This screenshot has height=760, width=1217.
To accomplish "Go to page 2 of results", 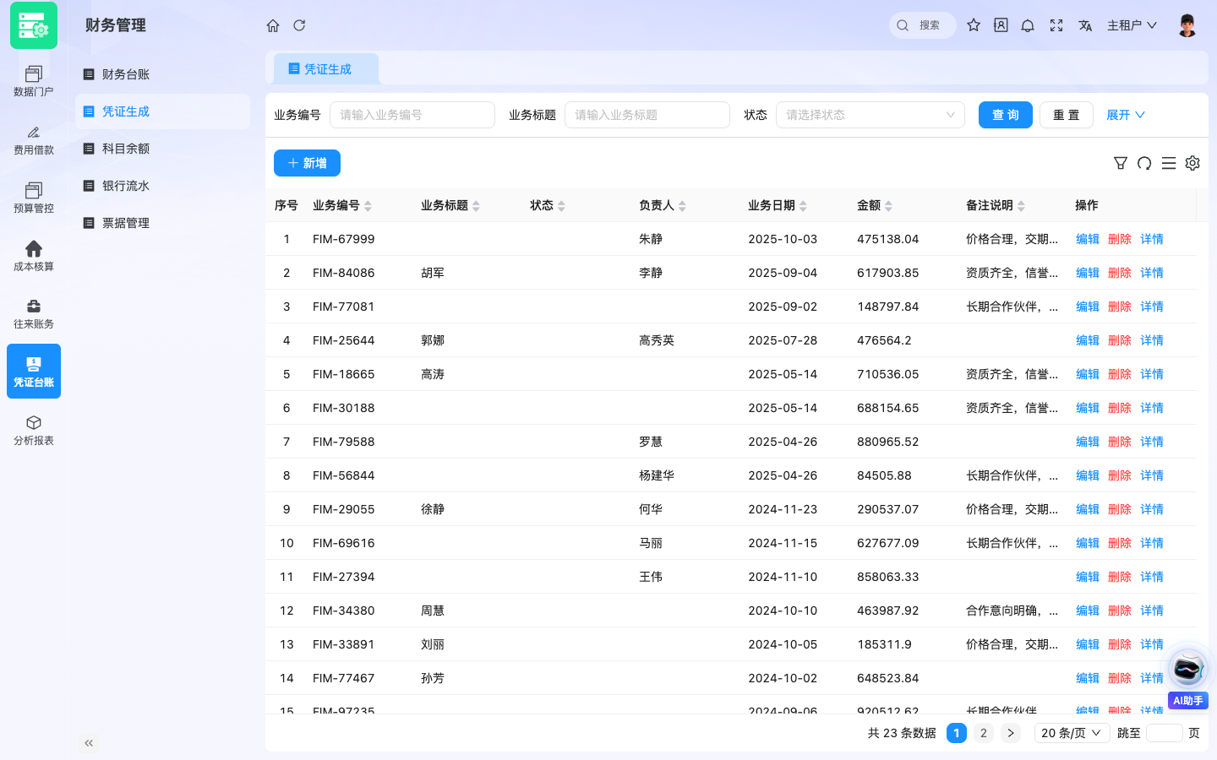I will click(984, 733).
